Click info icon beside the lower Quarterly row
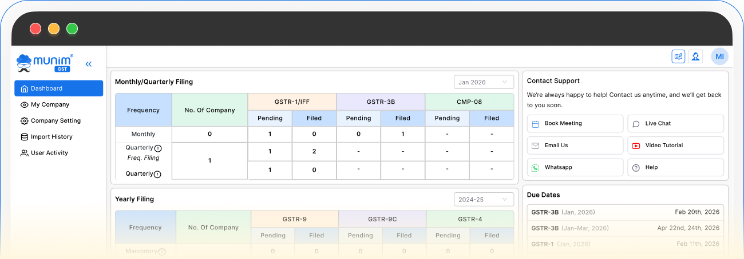Image resolution: width=744 pixels, height=259 pixels. click(157, 174)
